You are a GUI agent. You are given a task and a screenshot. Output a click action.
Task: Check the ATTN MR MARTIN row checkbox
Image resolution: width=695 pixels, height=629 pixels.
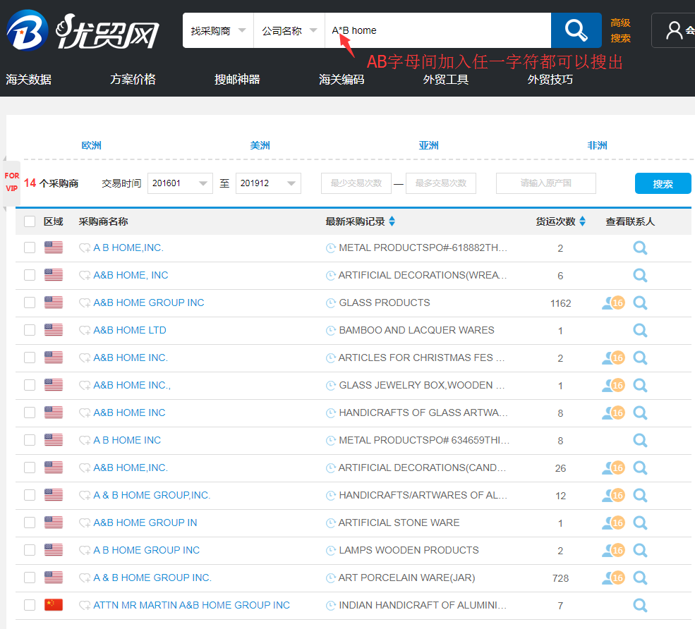point(30,605)
